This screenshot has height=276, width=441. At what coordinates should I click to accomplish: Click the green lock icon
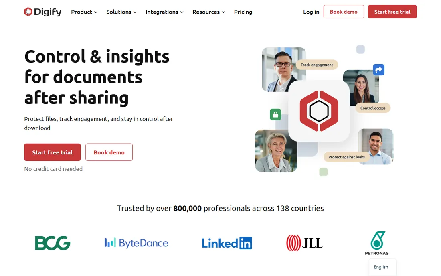(275, 114)
